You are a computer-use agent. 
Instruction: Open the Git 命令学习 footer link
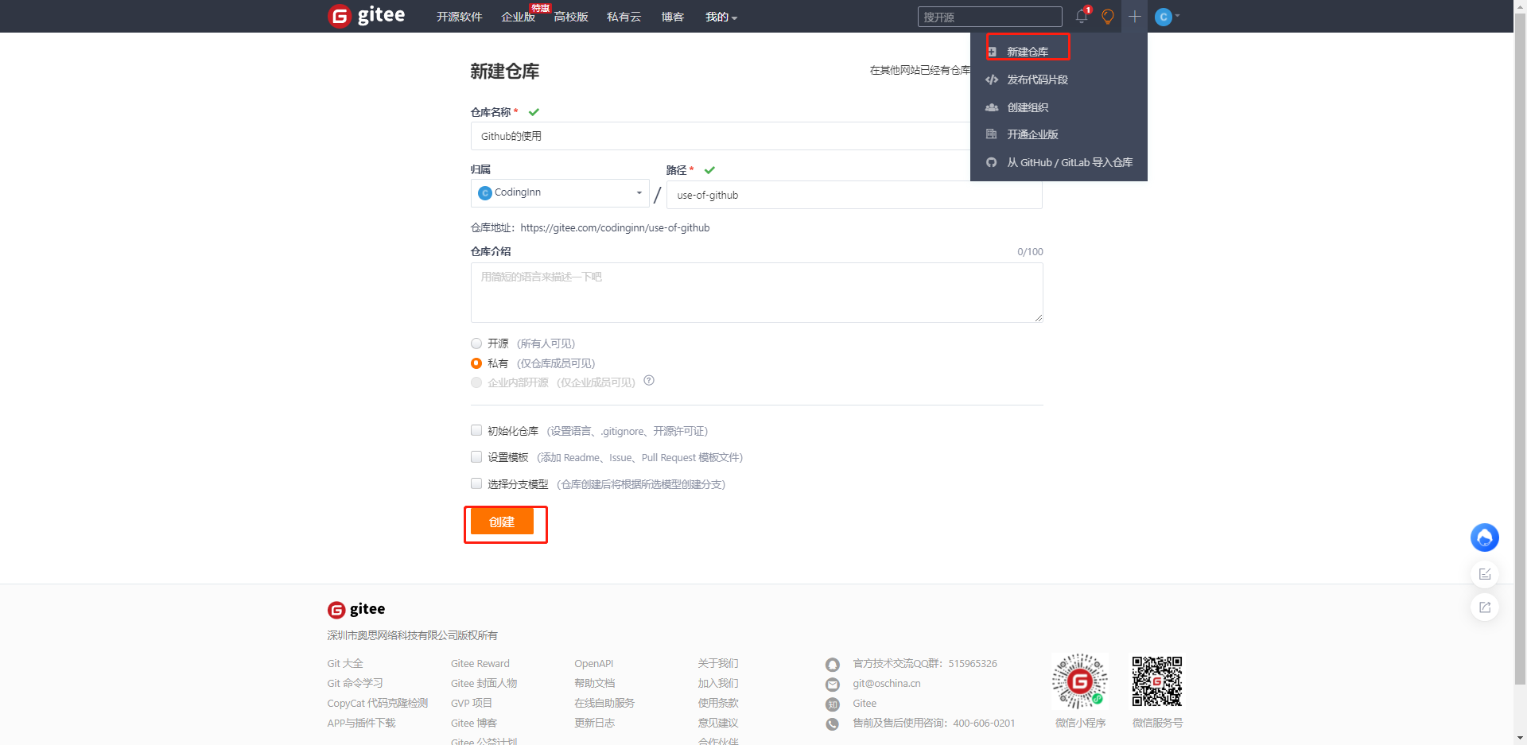tap(355, 683)
